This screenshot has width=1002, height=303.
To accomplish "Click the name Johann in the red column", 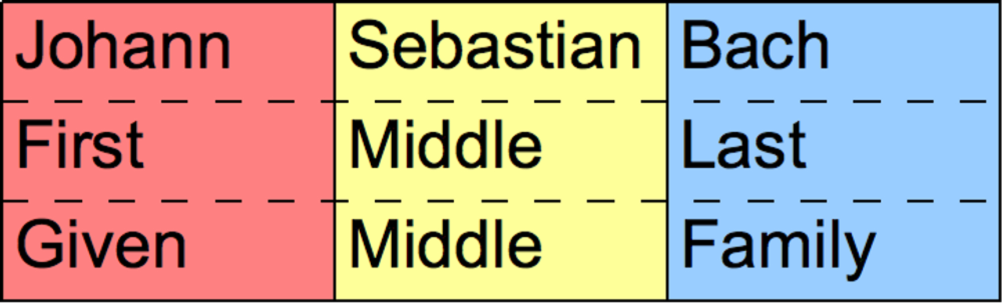I will [123, 47].
